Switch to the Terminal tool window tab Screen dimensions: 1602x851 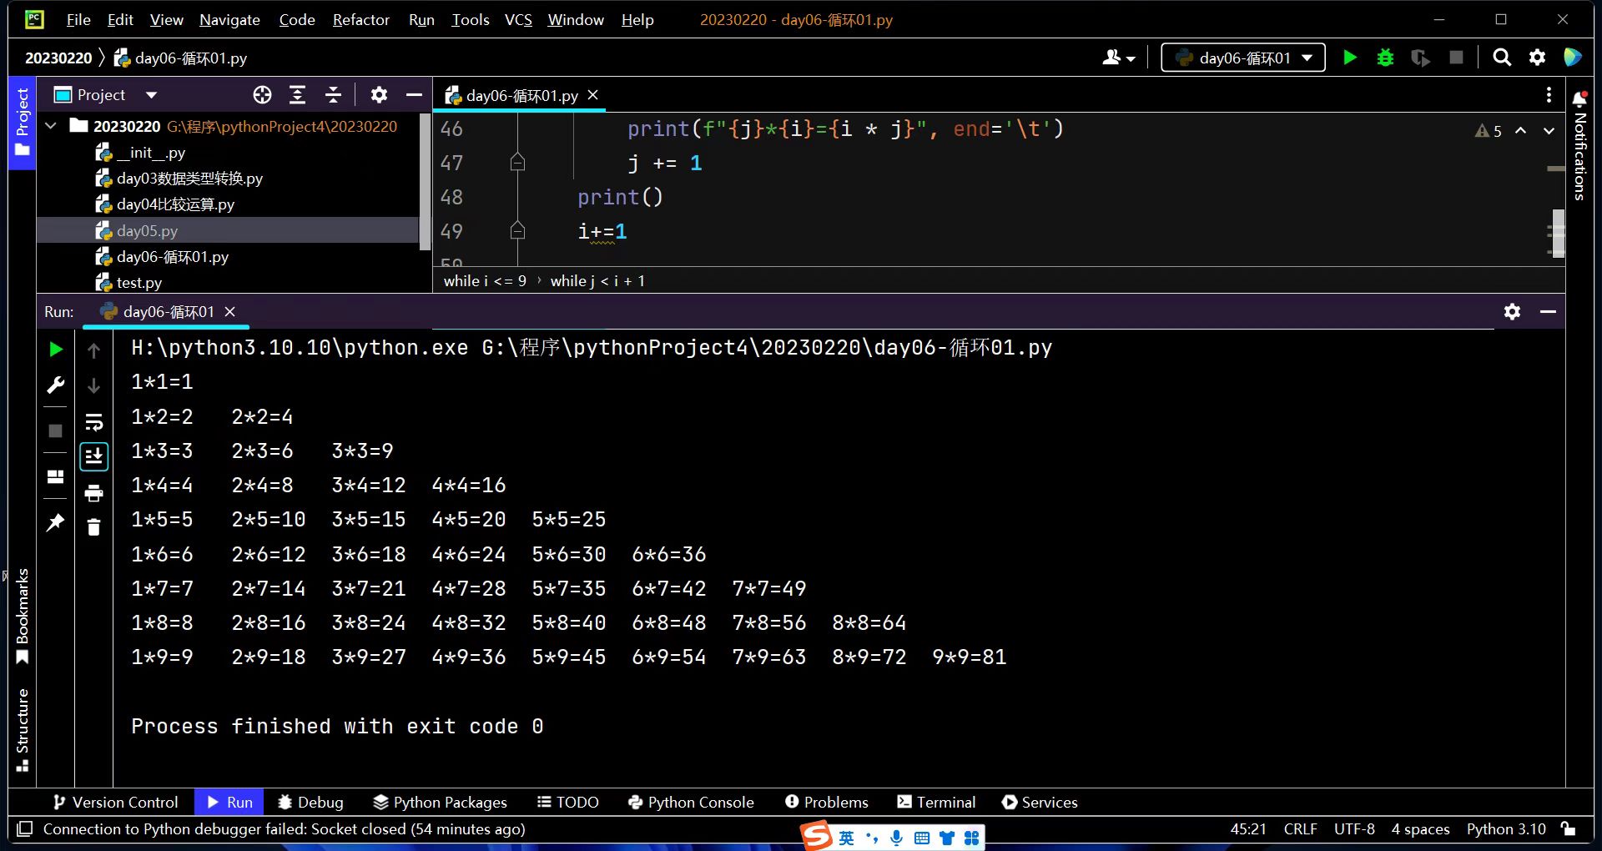point(936,802)
